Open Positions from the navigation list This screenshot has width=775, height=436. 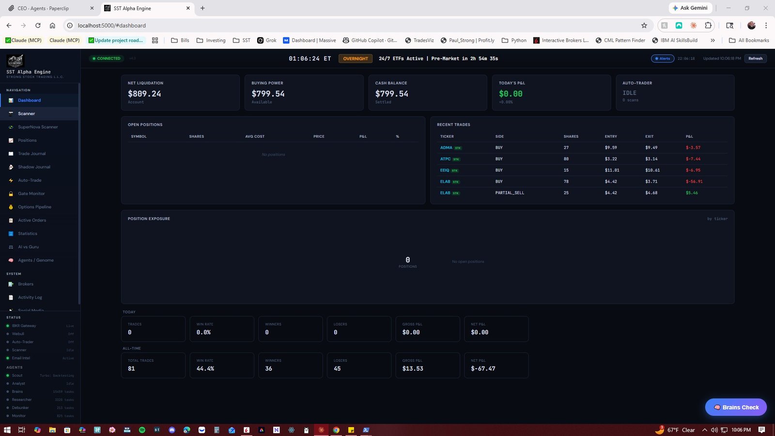pos(39,140)
